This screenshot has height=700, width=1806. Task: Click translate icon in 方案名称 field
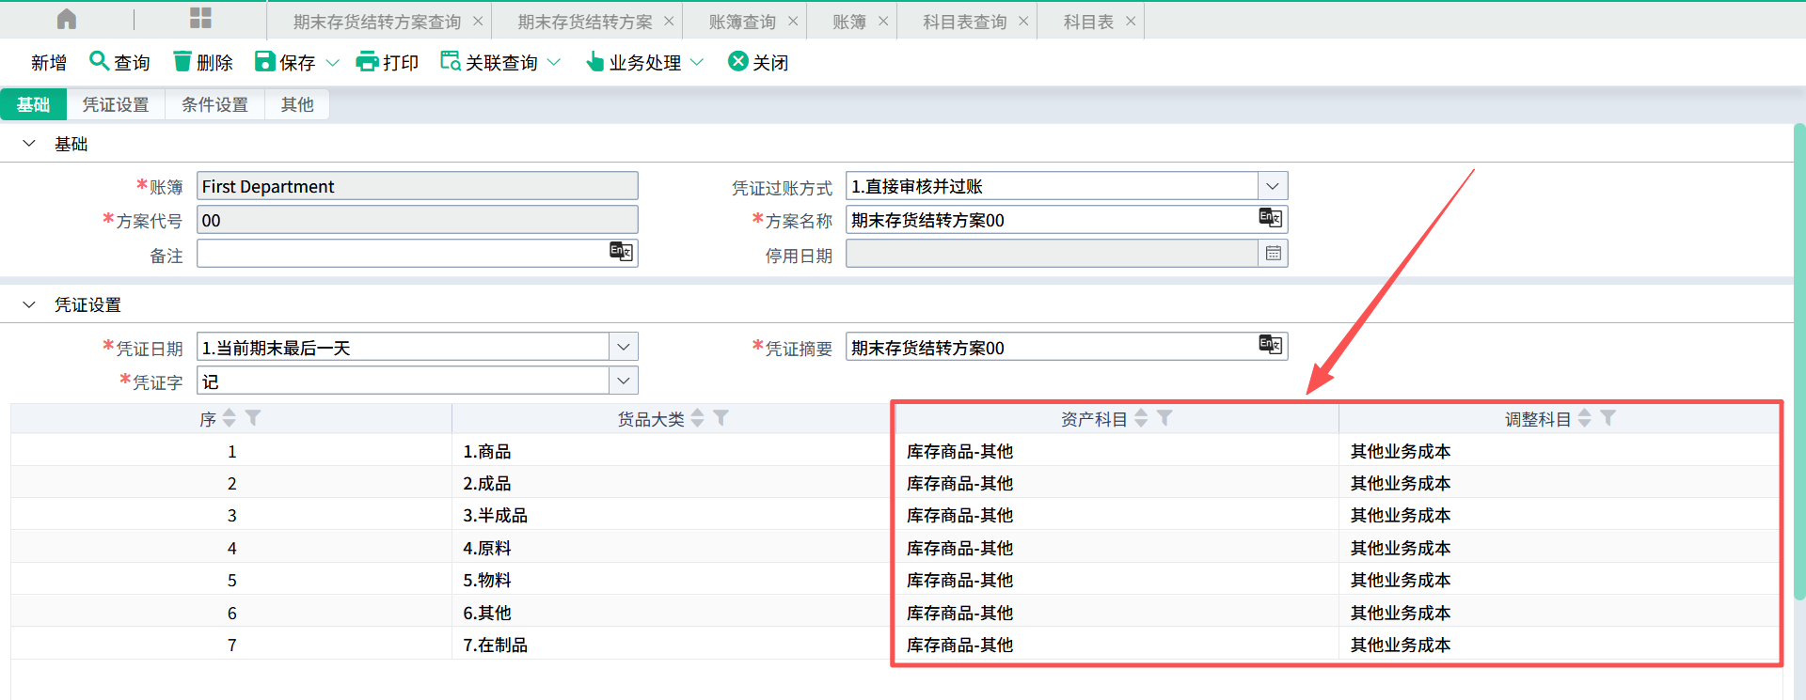pos(1270,219)
